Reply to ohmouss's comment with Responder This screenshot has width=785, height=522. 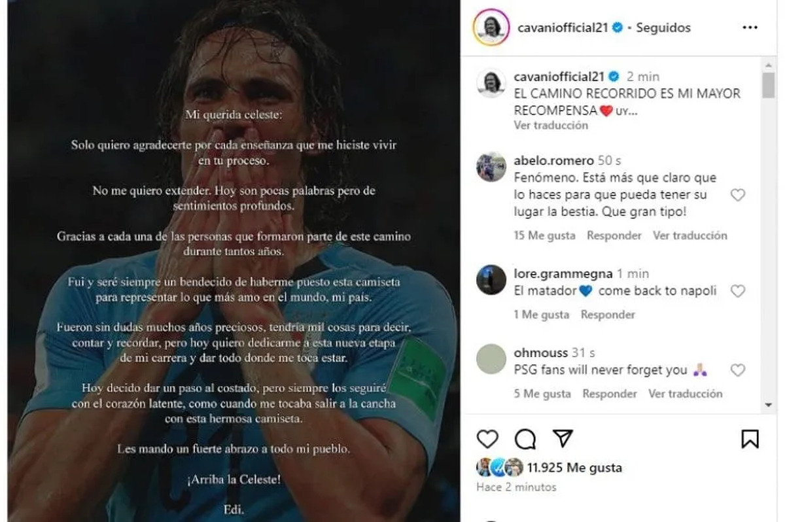pos(610,394)
